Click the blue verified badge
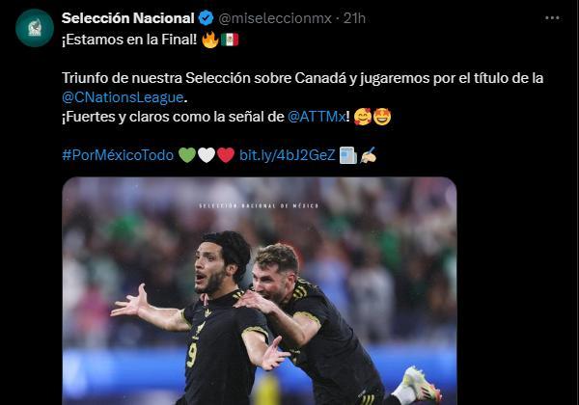The image size is (579, 405). pos(207,18)
